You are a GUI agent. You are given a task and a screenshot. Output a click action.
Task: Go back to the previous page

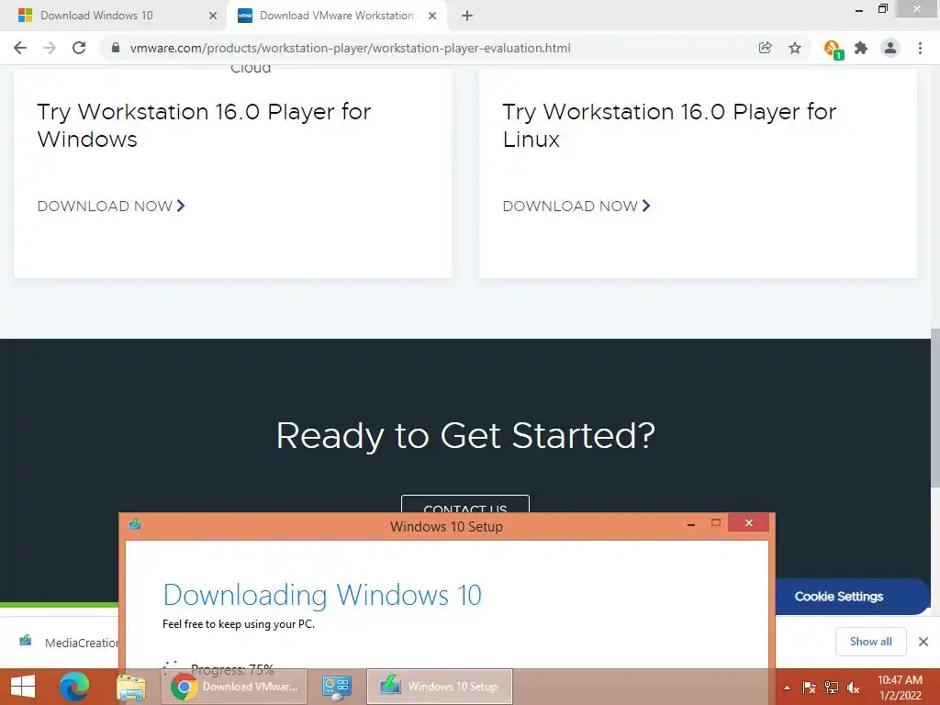coord(20,48)
